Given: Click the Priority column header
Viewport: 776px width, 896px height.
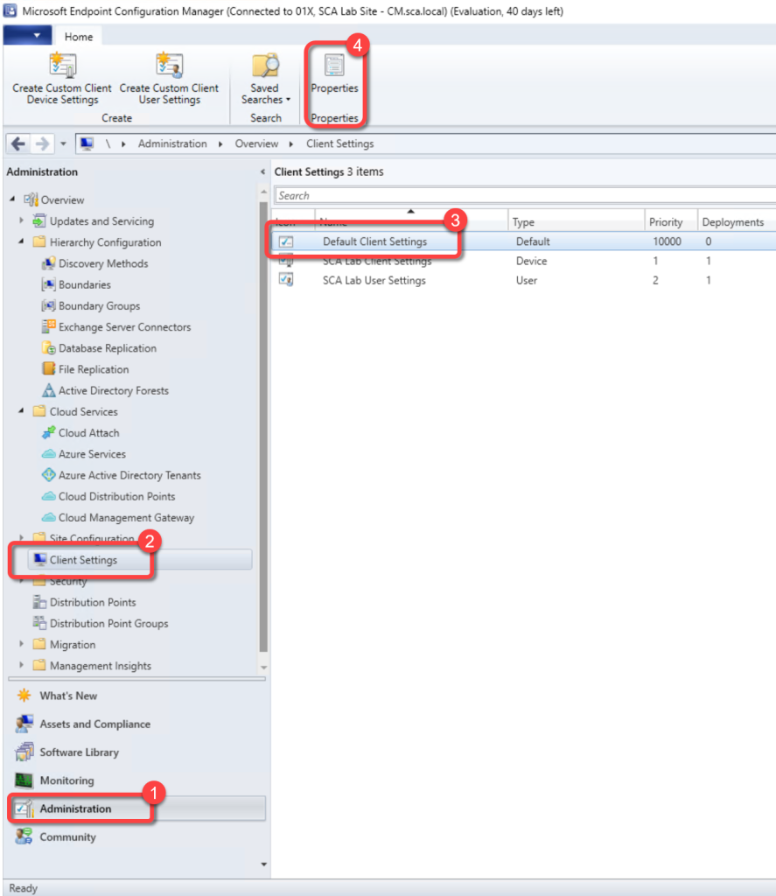Looking at the screenshot, I should coord(666,222).
